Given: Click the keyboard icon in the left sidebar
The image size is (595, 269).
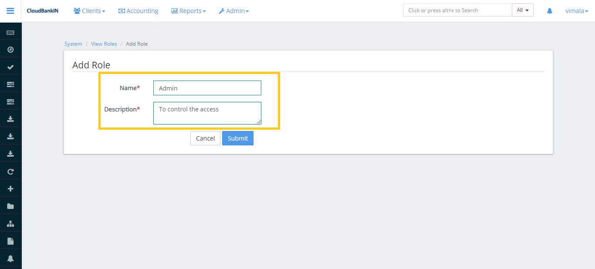Looking at the screenshot, I should (10, 33).
